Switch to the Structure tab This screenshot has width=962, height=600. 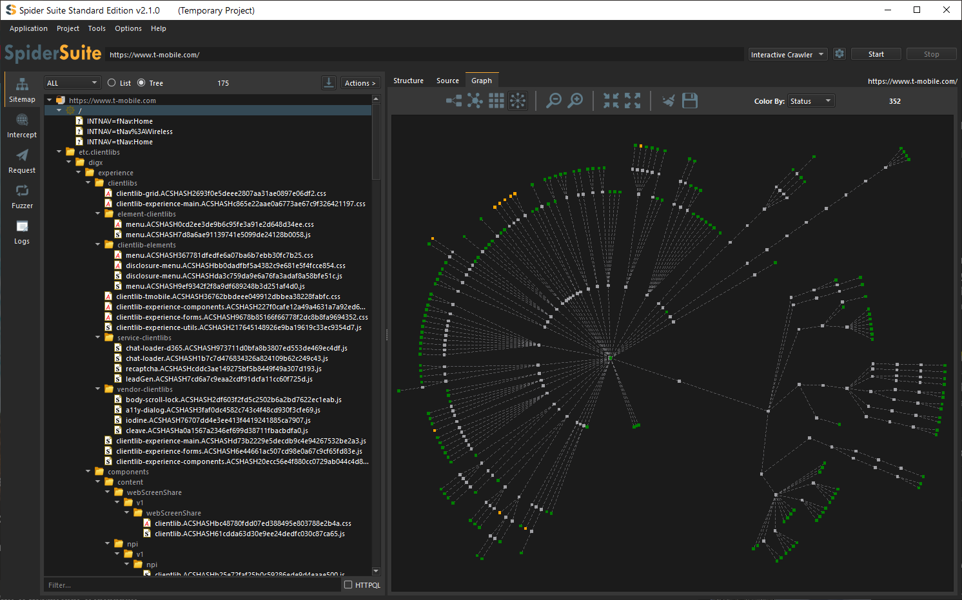point(408,81)
